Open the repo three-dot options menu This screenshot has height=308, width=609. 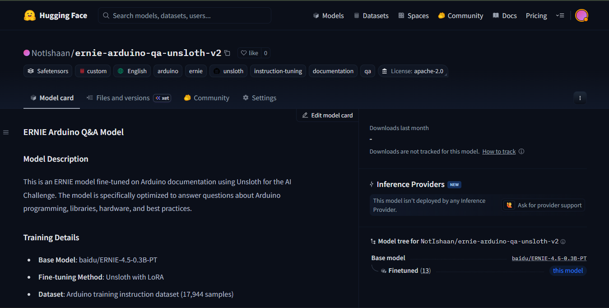[580, 98]
